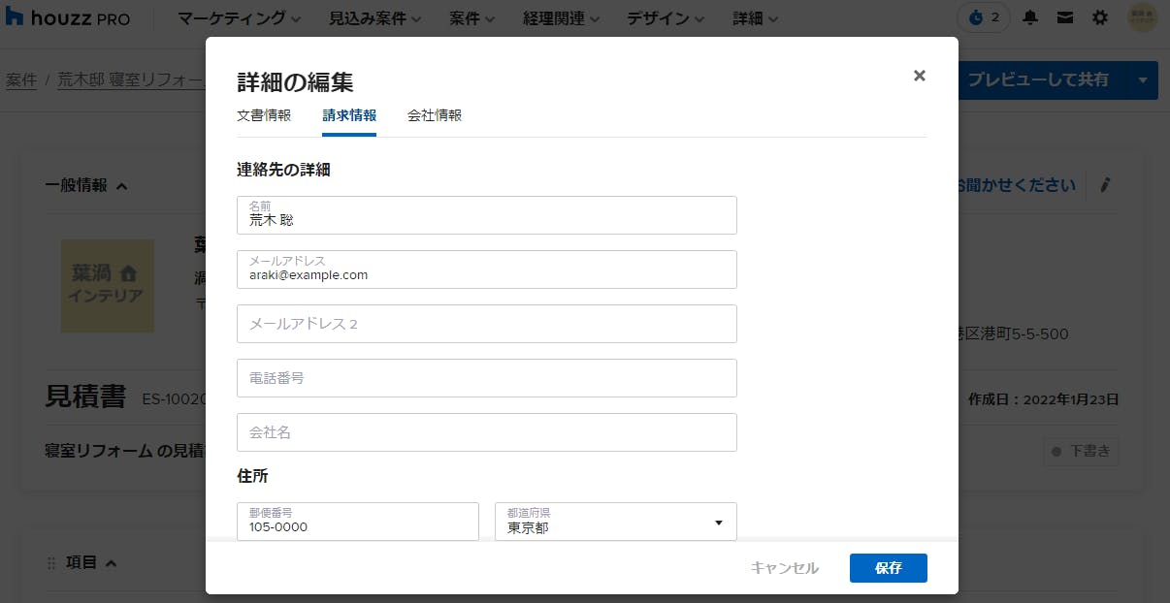Image resolution: width=1170 pixels, height=603 pixels.
Task: Open the timer badge showing 2
Action: (x=984, y=17)
